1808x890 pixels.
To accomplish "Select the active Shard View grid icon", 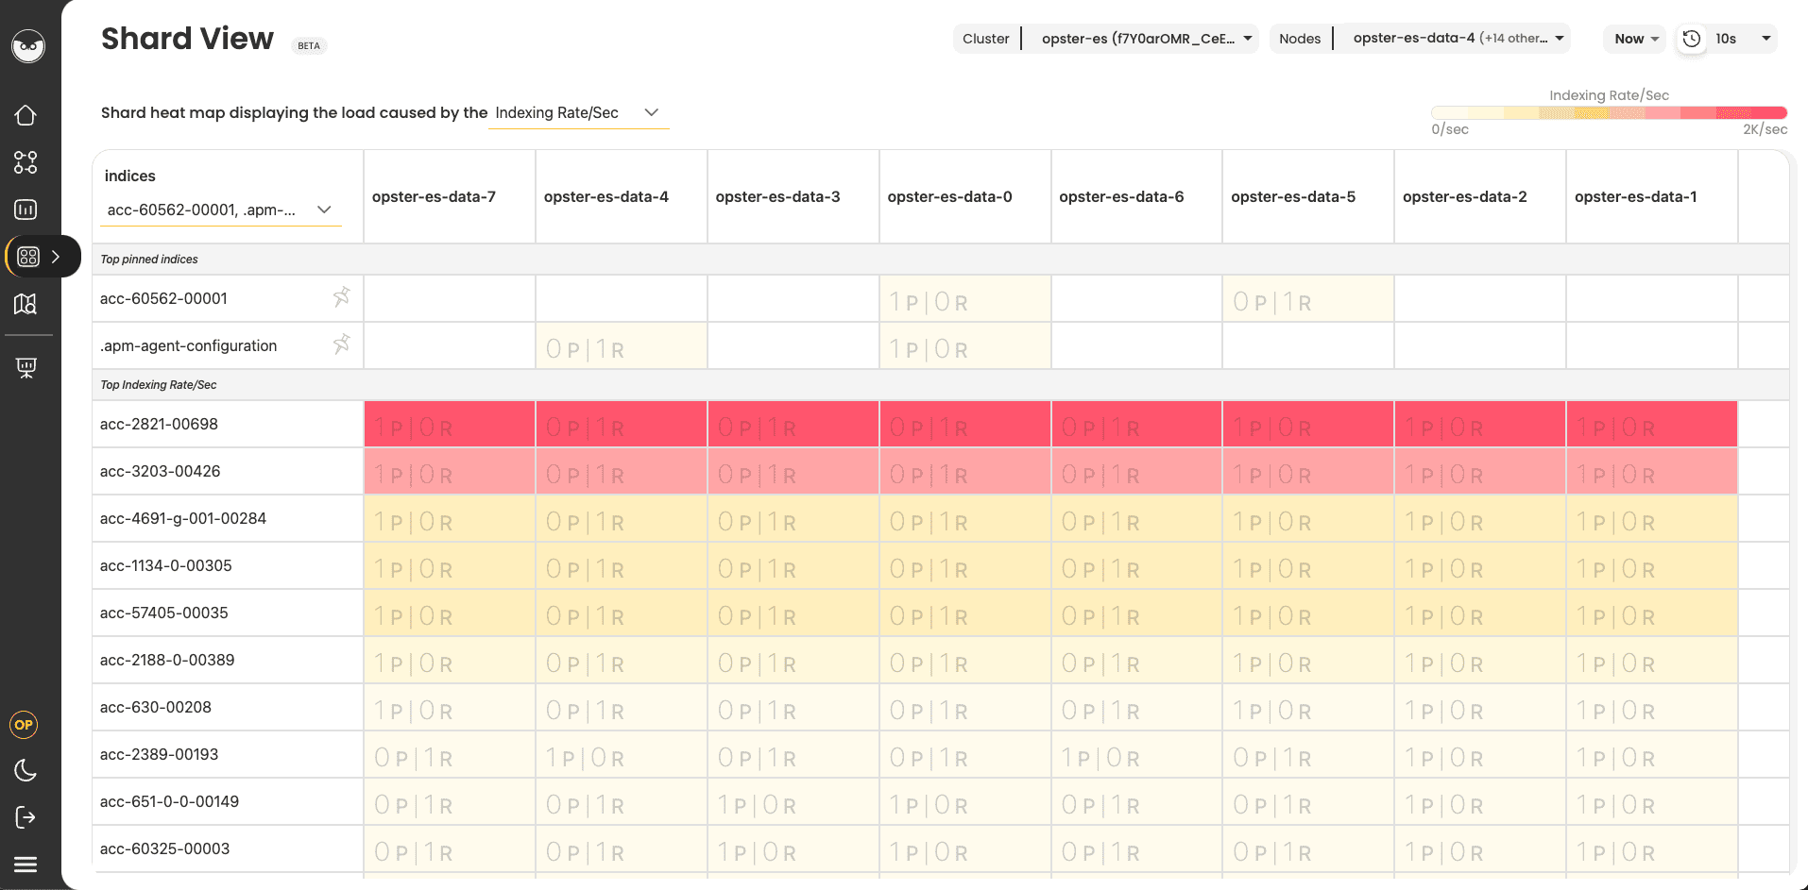I will pyautogui.click(x=27, y=256).
